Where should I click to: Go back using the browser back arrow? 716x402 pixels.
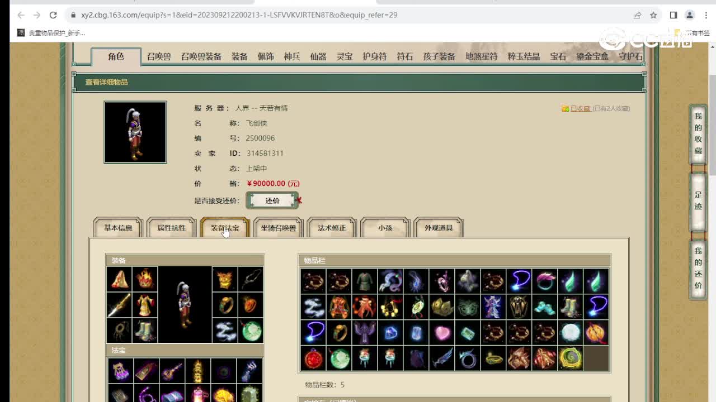coord(21,15)
